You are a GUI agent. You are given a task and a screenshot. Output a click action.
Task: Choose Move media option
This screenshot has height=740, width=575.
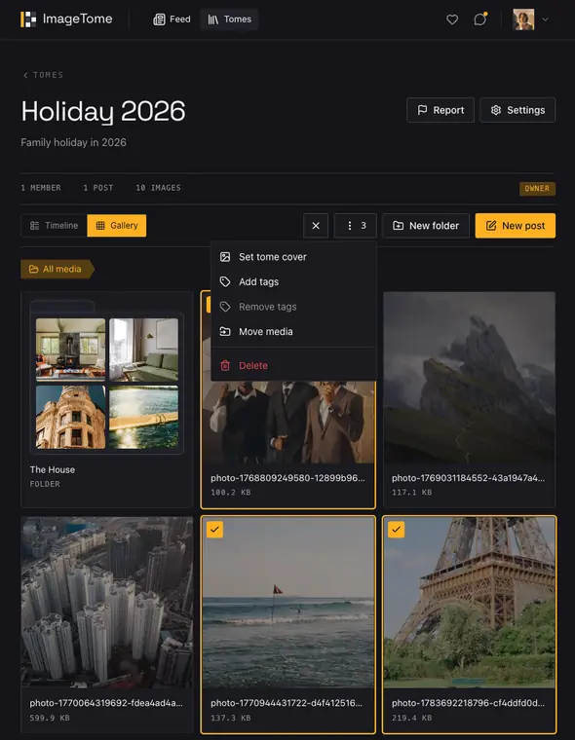coord(293,332)
